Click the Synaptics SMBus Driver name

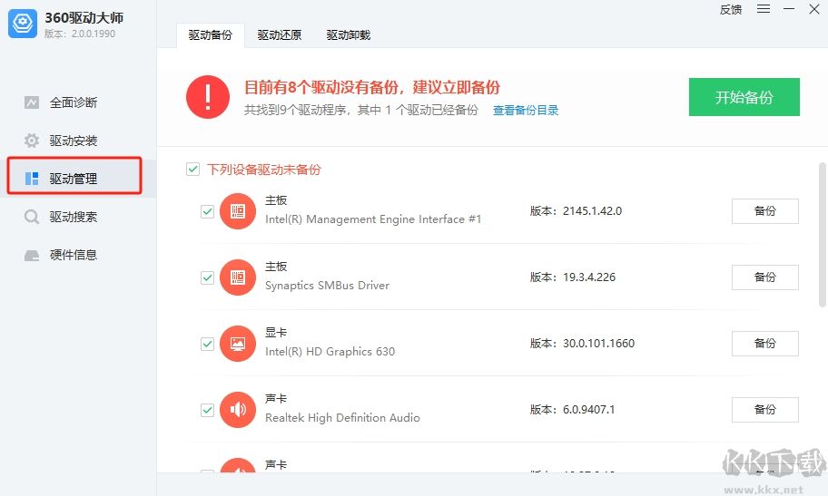[x=327, y=286]
